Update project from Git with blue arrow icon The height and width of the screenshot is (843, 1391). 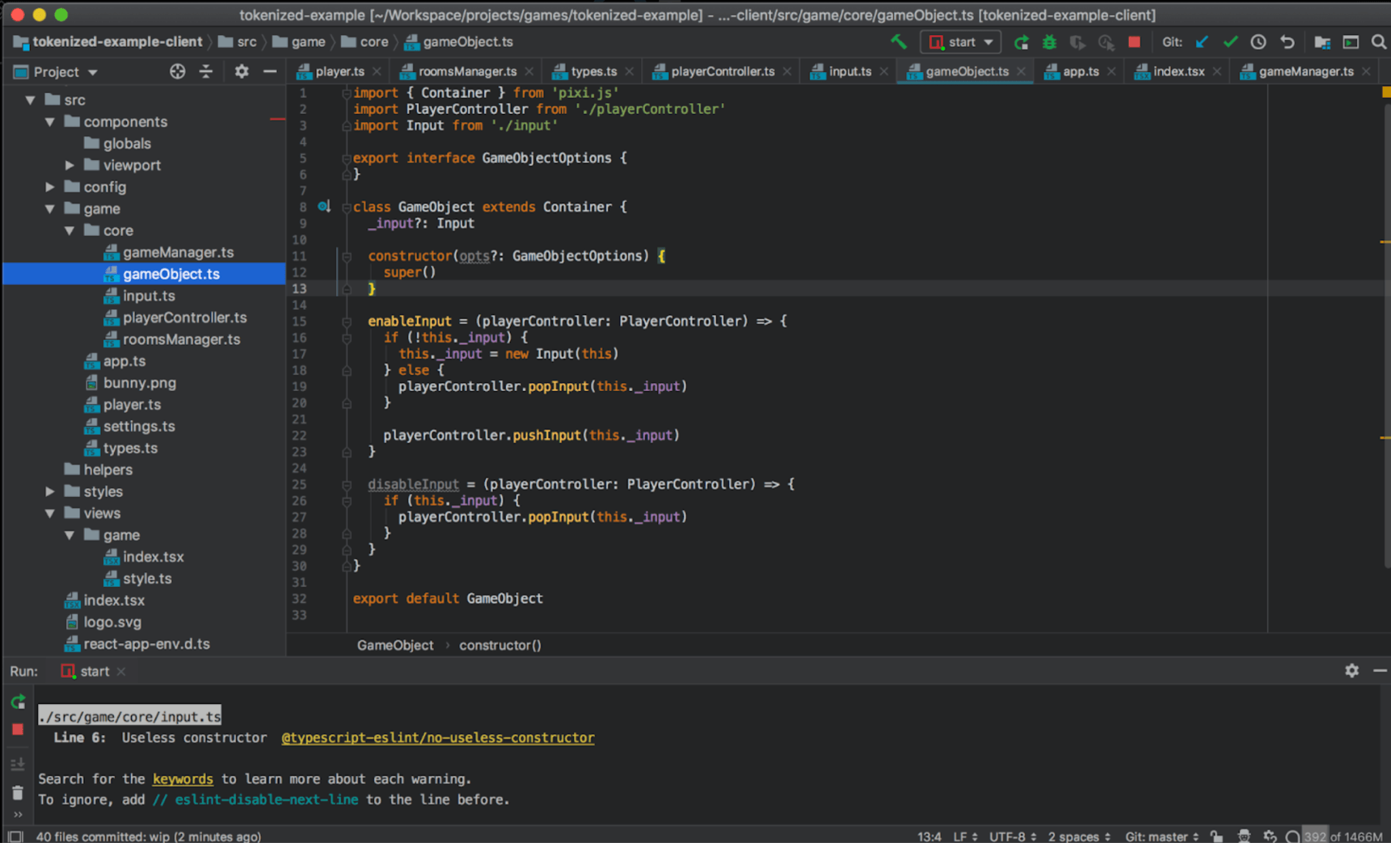pyautogui.click(x=1202, y=41)
